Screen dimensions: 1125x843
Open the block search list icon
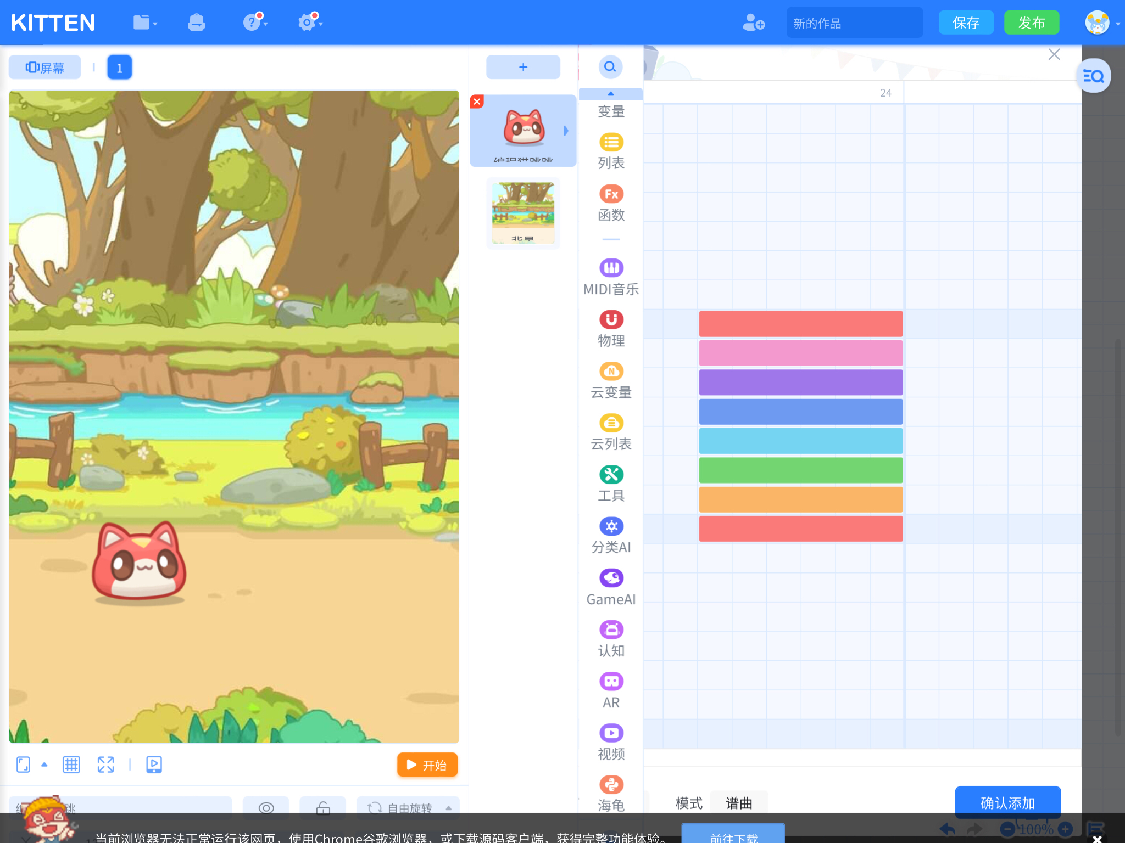click(x=1093, y=76)
